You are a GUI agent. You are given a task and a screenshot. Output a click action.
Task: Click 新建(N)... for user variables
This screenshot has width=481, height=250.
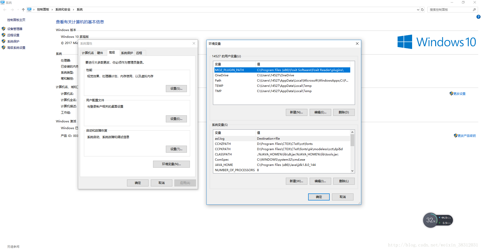(x=297, y=112)
